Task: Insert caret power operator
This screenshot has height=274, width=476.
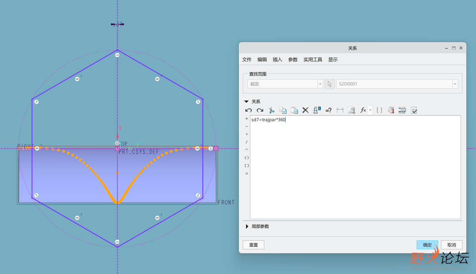Action: pos(246,150)
